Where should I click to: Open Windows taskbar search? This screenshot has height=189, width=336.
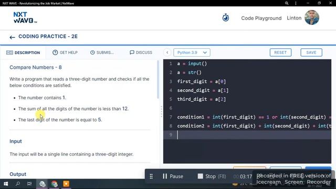click(18, 184)
